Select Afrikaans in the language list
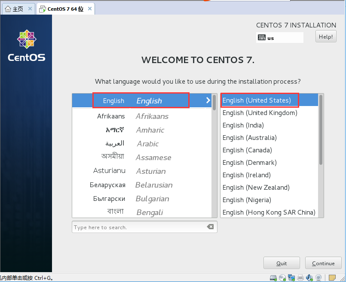346x282 pixels. 142,116
